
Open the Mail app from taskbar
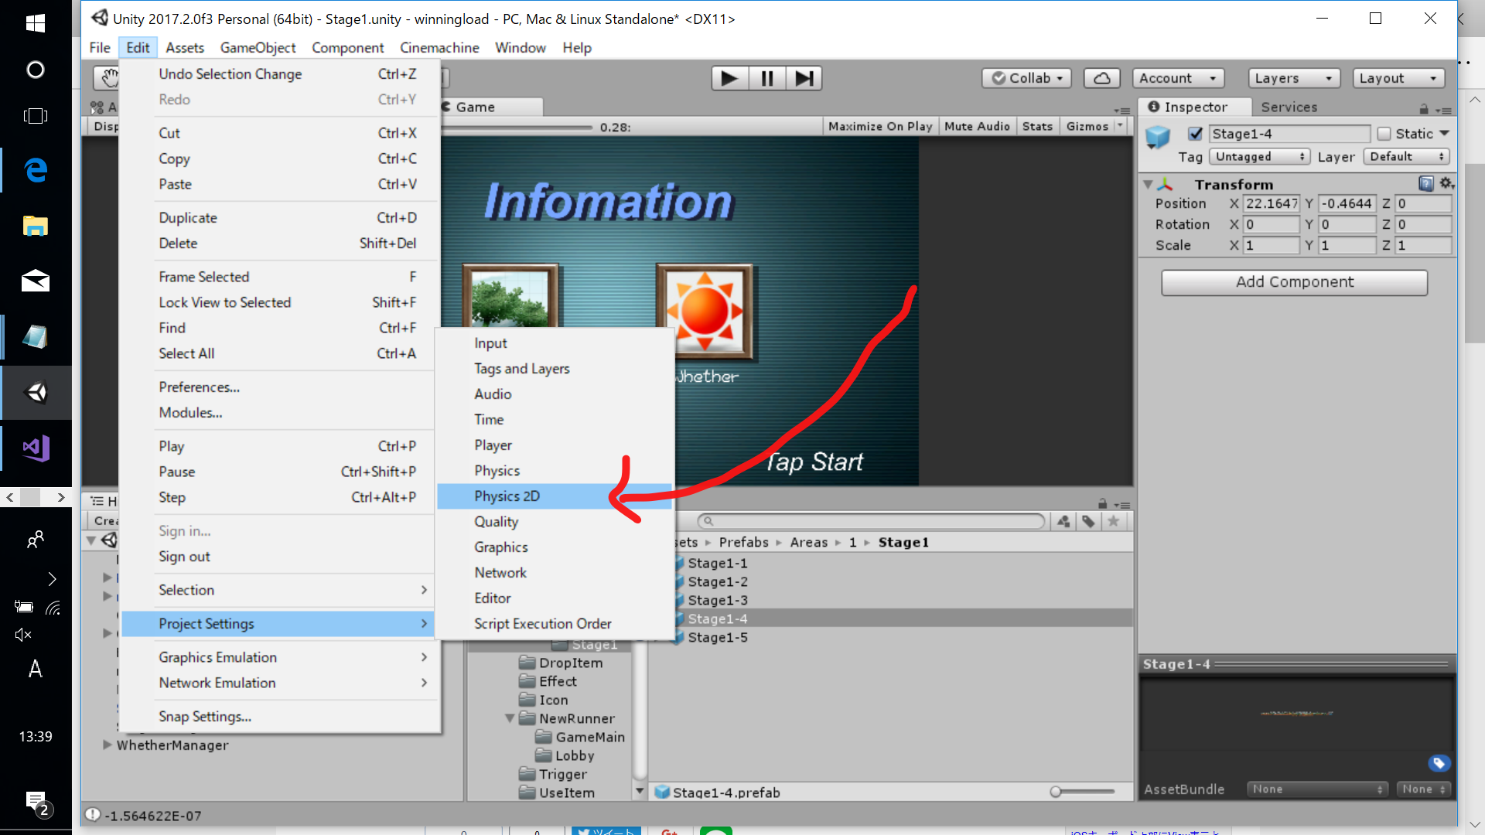tap(36, 281)
